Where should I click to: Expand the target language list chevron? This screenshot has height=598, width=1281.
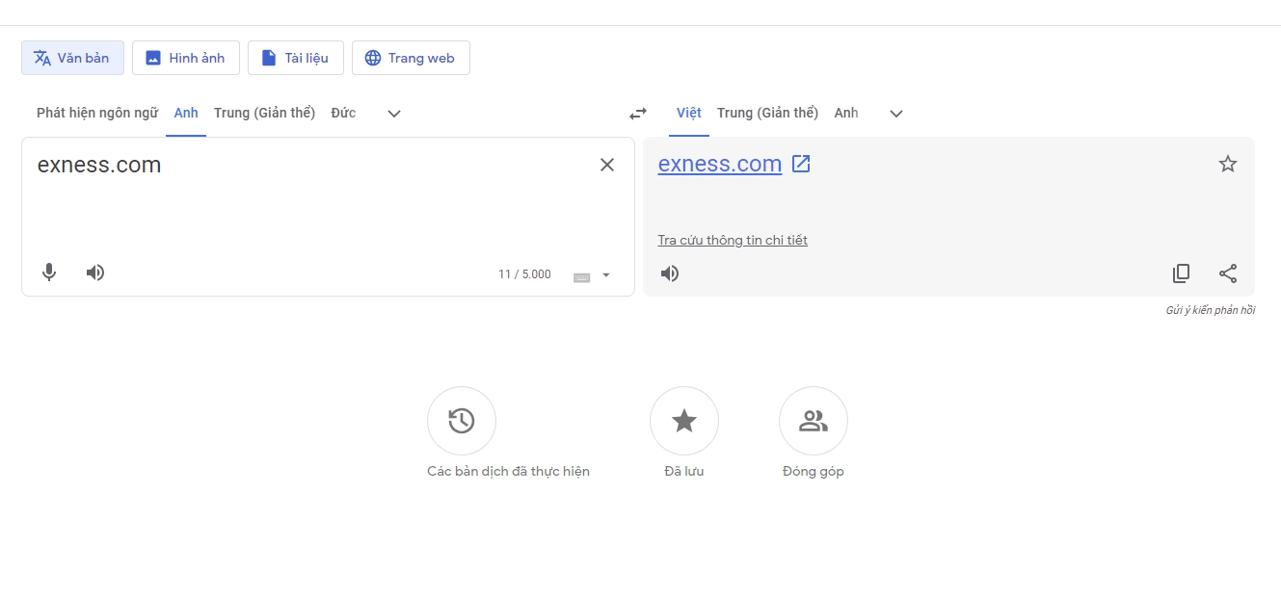pyautogui.click(x=896, y=114)
